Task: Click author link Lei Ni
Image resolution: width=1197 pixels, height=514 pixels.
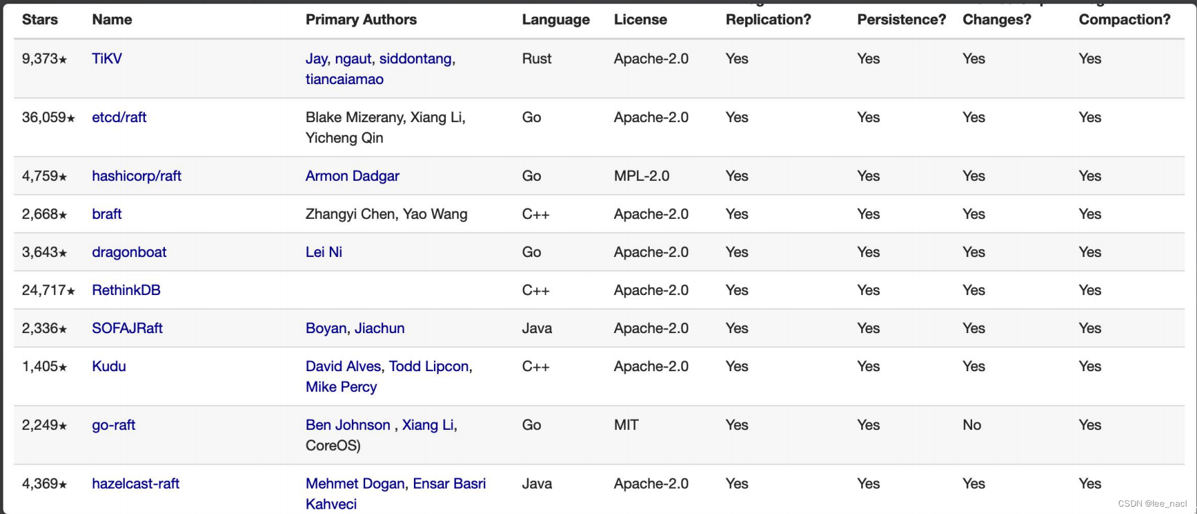Action: [x=324, y=252]
